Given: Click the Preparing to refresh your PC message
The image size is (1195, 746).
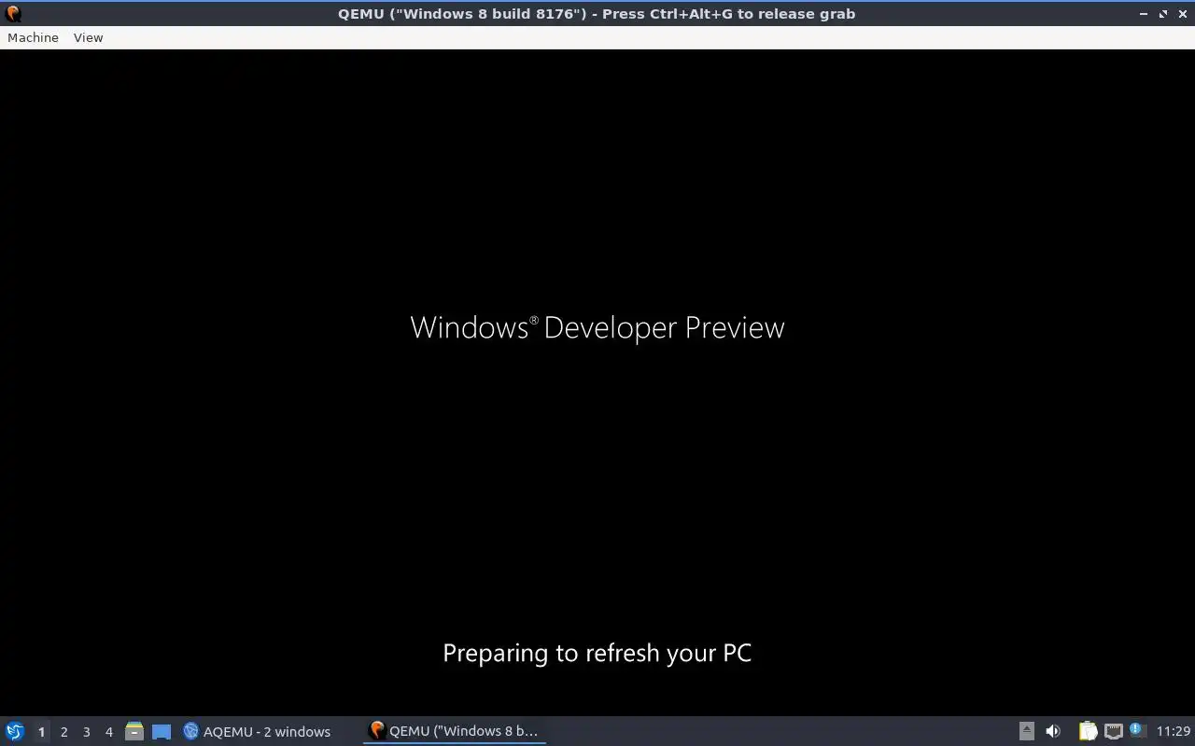Looking at the screenshot, I should [x=597, y=653].
